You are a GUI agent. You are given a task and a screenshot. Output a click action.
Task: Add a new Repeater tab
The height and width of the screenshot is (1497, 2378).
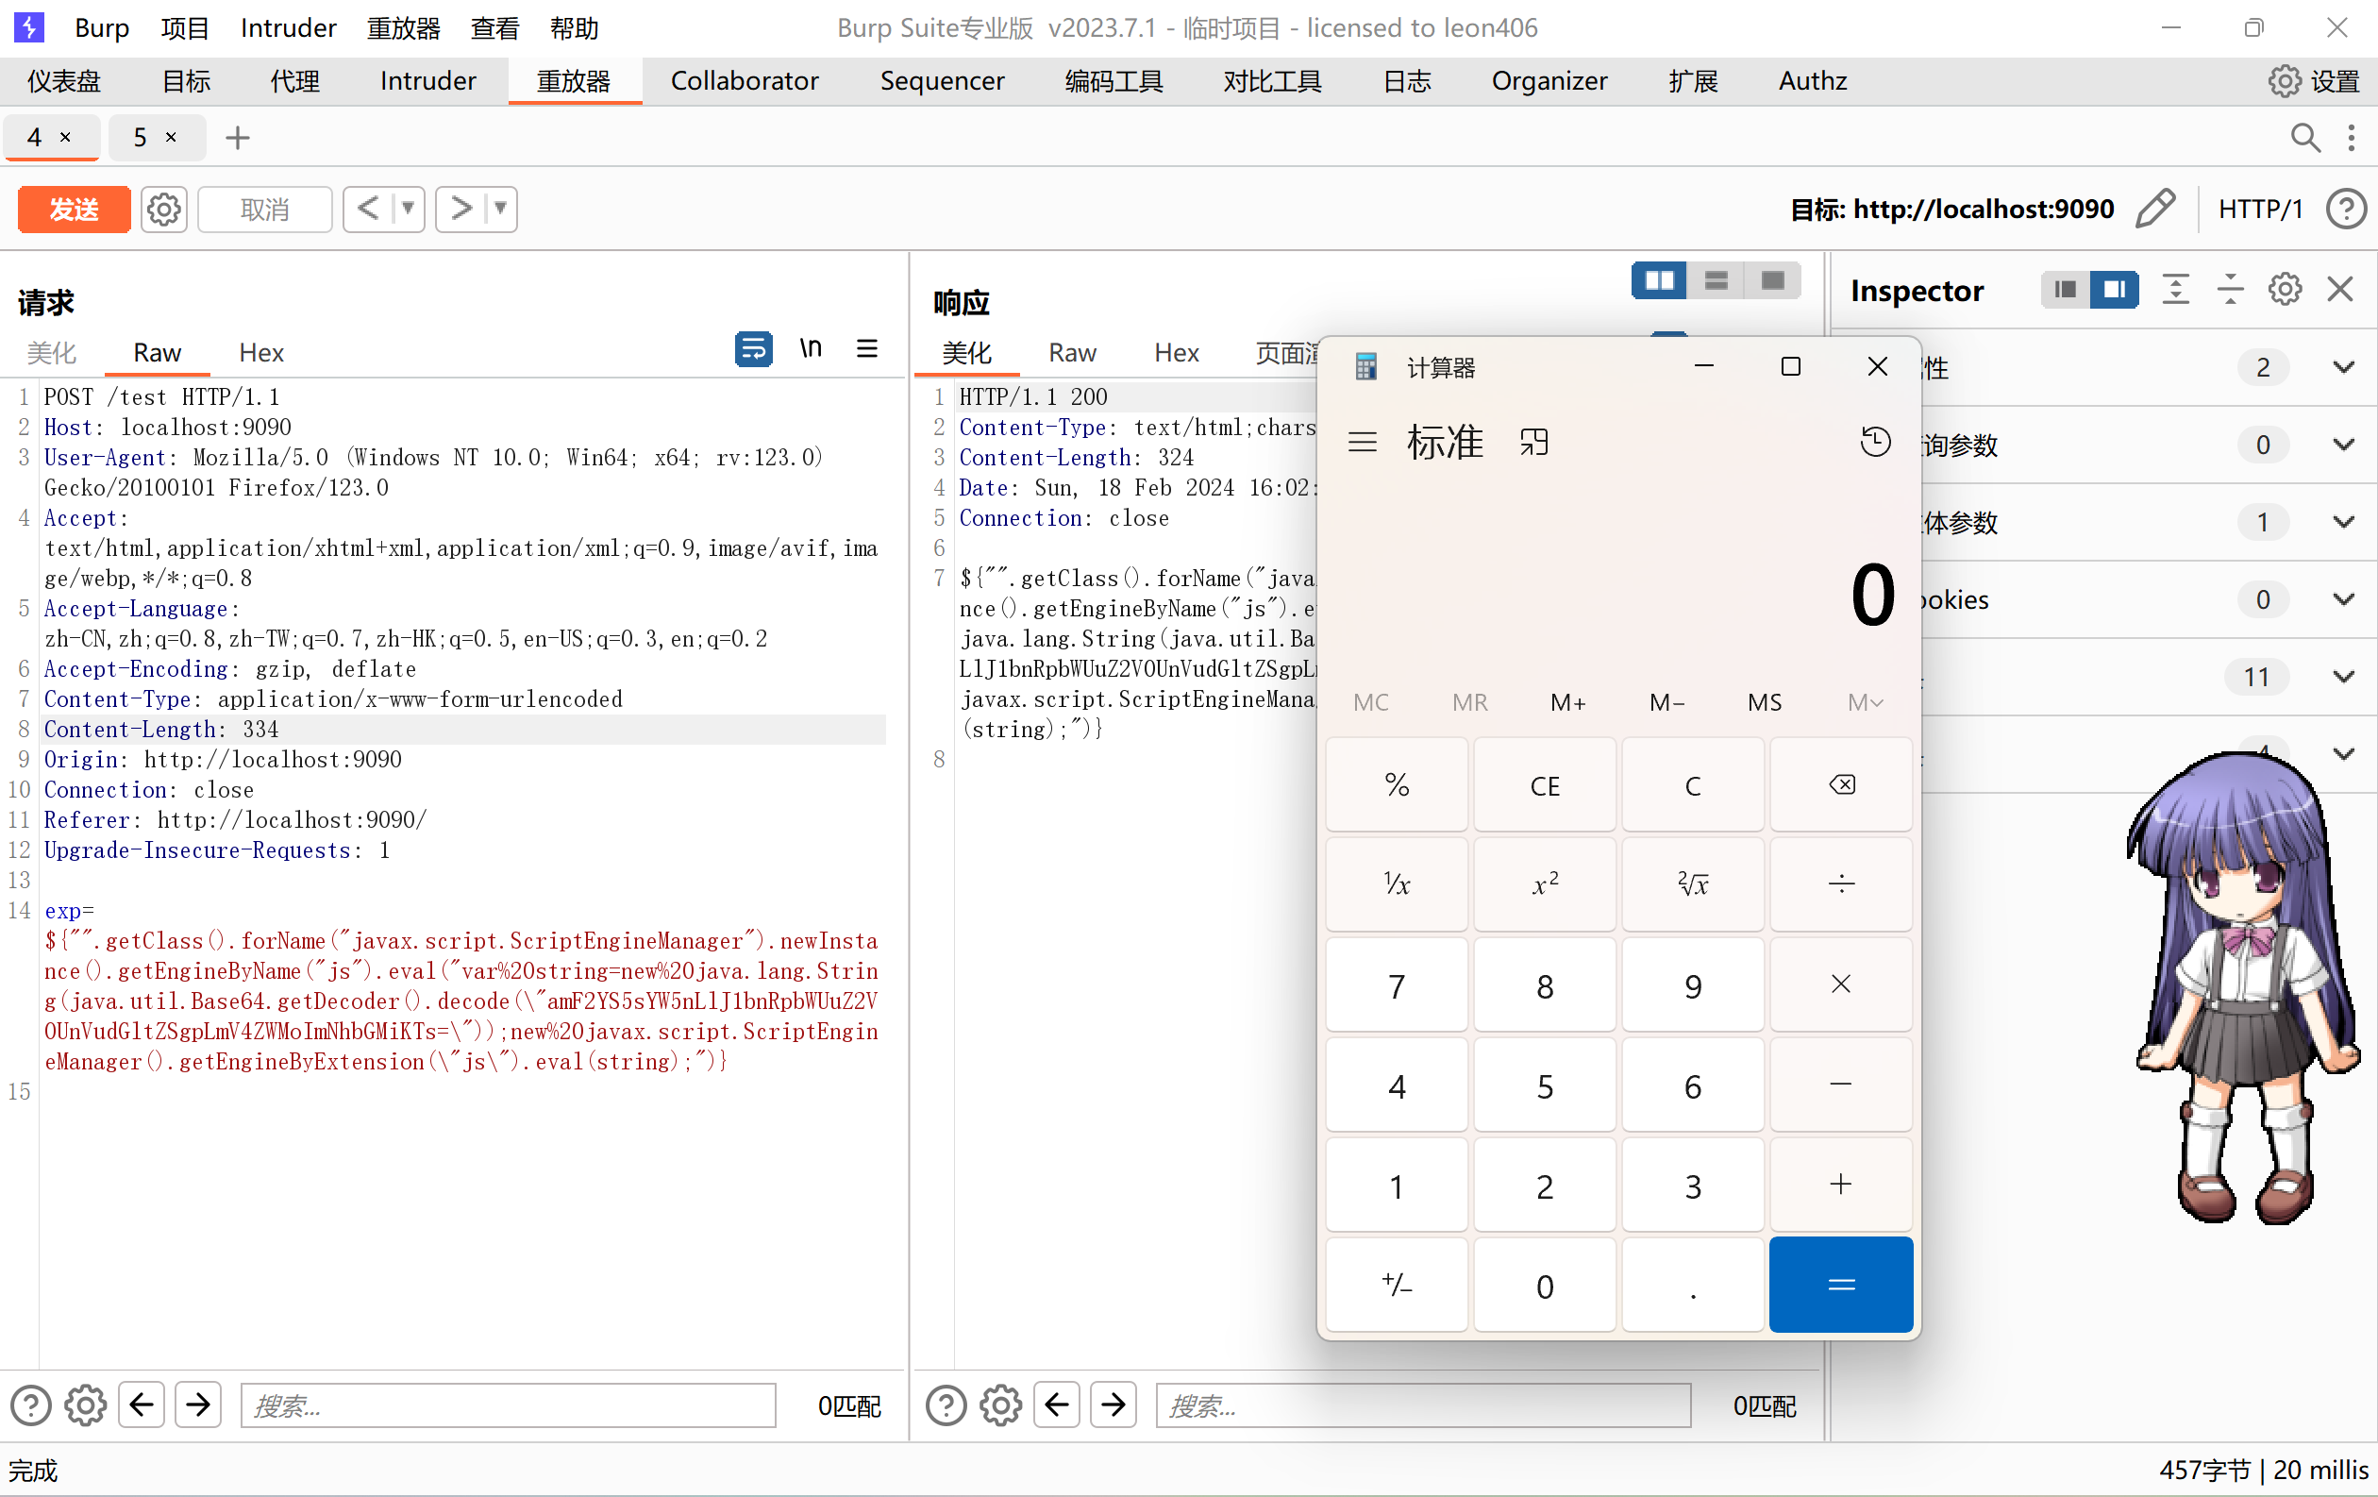click(237, 137)
